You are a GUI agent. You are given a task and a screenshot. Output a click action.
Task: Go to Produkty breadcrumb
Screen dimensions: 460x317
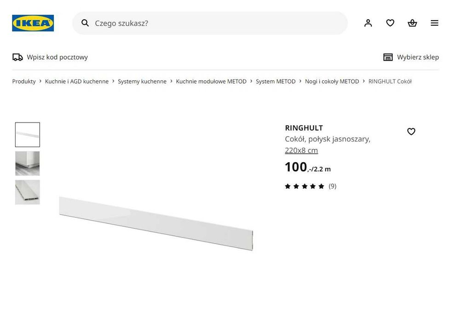point(24,81)
